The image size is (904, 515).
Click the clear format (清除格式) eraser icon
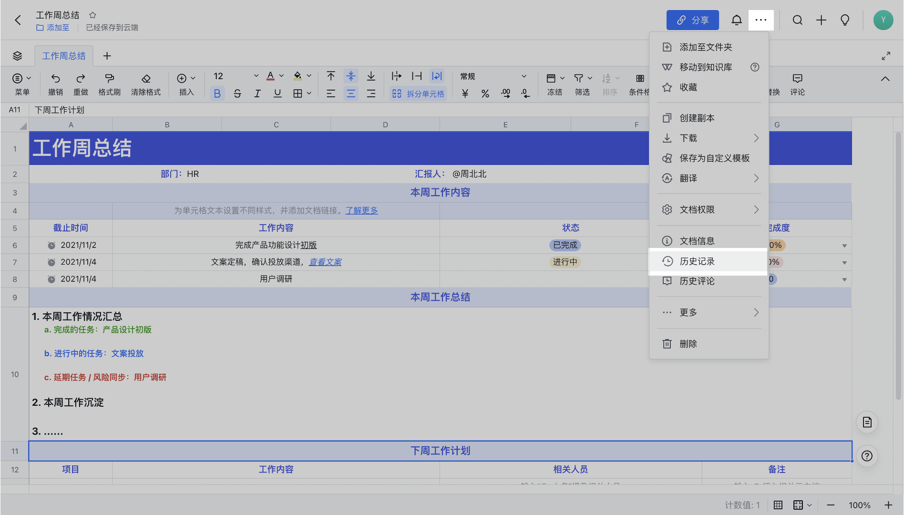click(146, 78)
